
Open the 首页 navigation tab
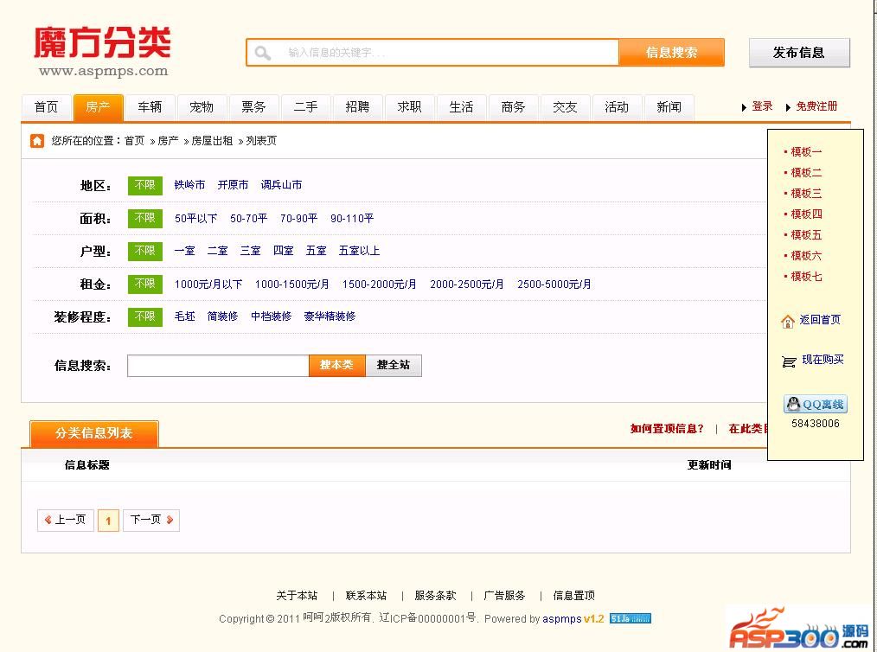[x=47, y=107]
